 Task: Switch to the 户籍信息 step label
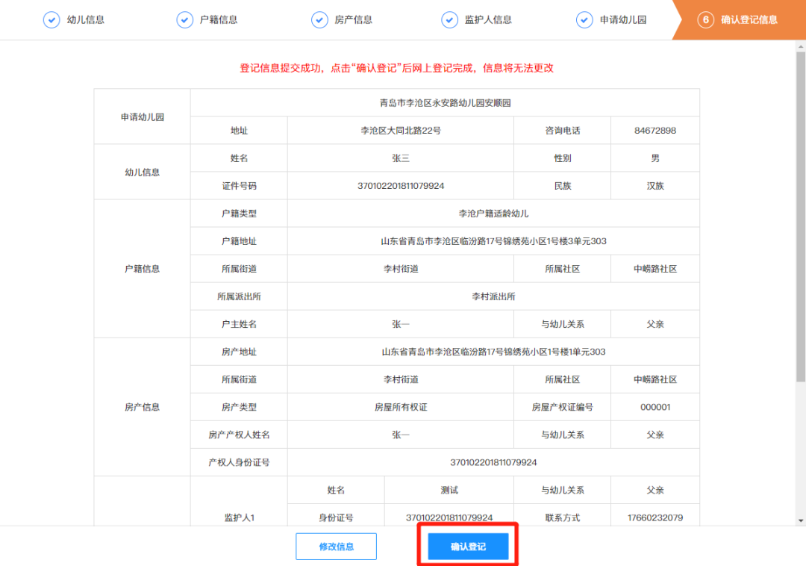coord(219,20)
